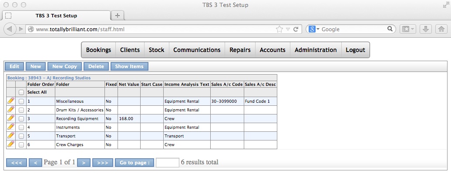Bookmark this page with the star icon
This screenshot has height=186, width=451.
click(x=279, y=29)
